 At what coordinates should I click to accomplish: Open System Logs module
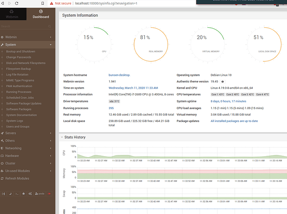[15, 121]
